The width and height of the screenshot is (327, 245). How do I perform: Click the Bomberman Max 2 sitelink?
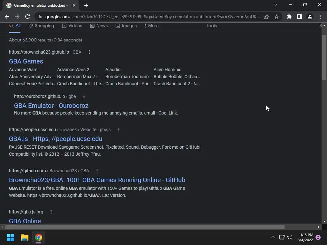79,77
